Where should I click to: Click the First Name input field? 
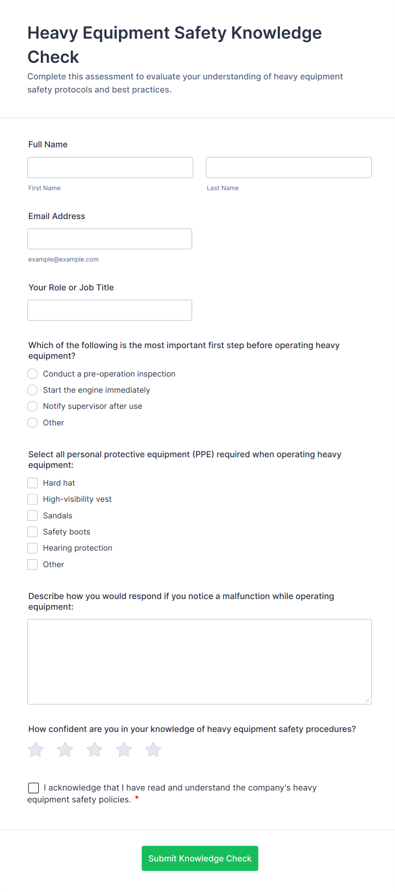(x=110, y=167)
